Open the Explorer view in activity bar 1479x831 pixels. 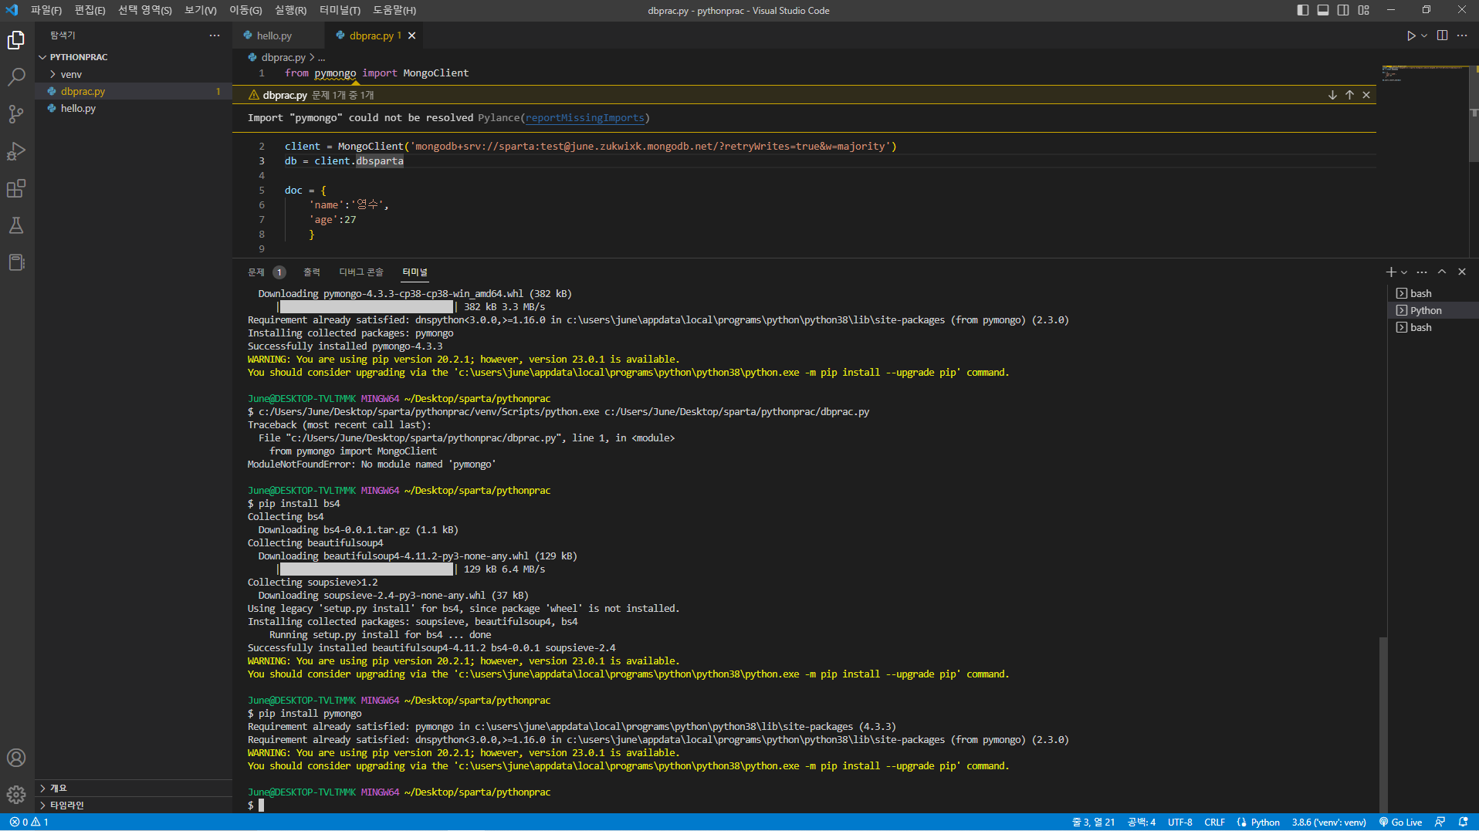pyautogui.click(x=16, y=40)
